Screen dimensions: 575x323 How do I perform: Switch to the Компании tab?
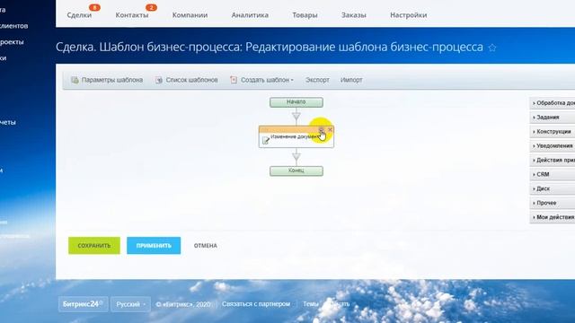coord(190,15)
